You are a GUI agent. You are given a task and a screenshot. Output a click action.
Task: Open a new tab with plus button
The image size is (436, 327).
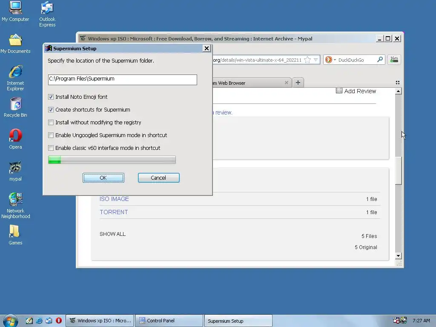(x=298, y=83)
